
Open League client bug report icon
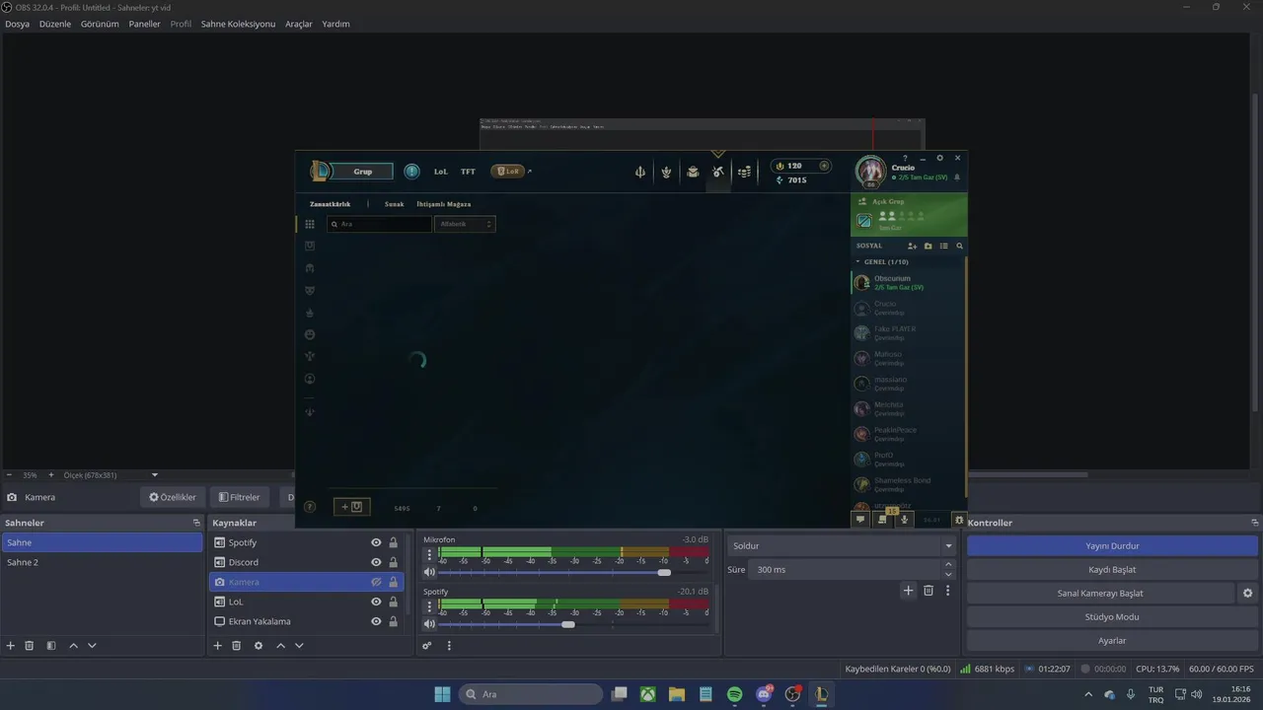959,520
